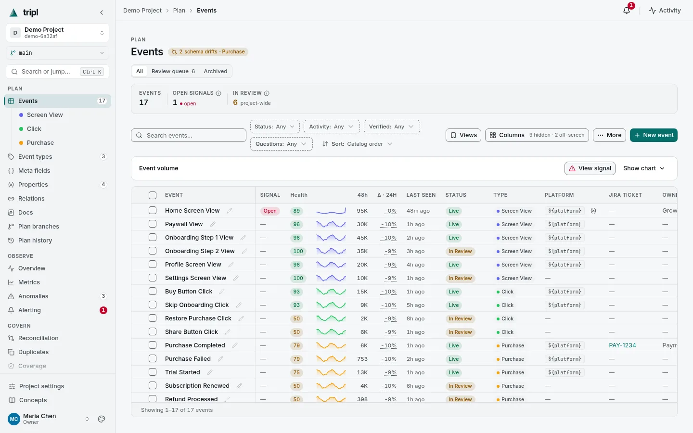
Task: Open Project settings in the sidebar
Action: (x=58, y=386)
